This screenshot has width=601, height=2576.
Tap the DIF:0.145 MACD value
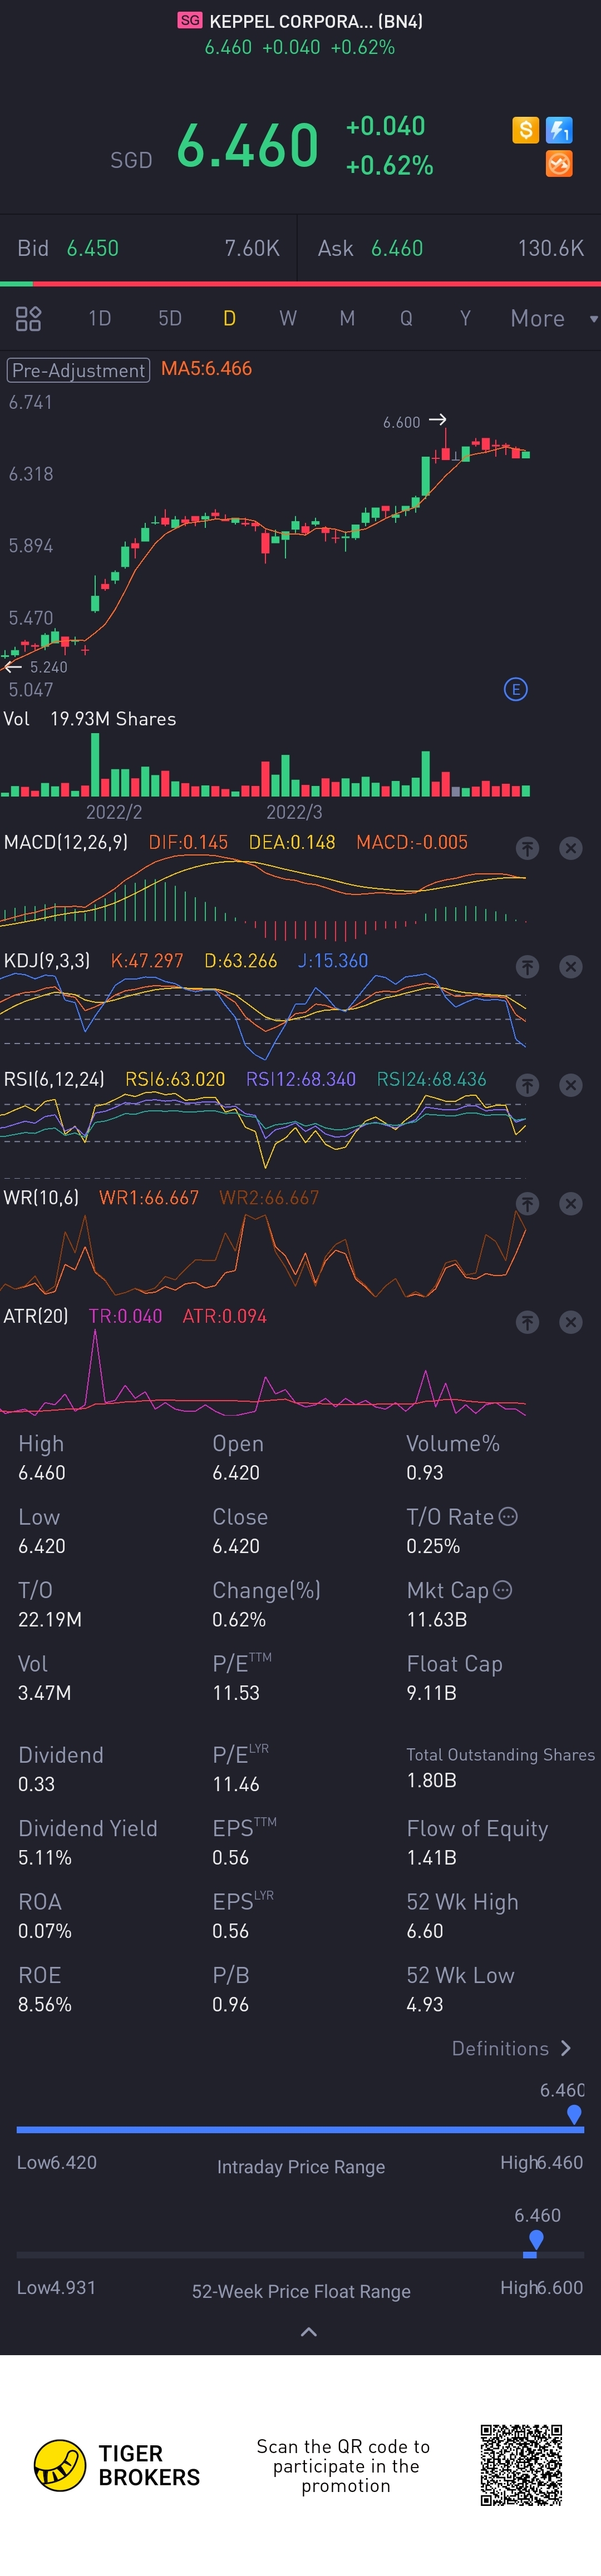[188, 842]
